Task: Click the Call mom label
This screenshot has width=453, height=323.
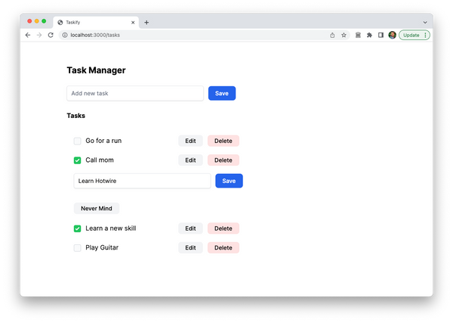Action: tap(100, 160)
